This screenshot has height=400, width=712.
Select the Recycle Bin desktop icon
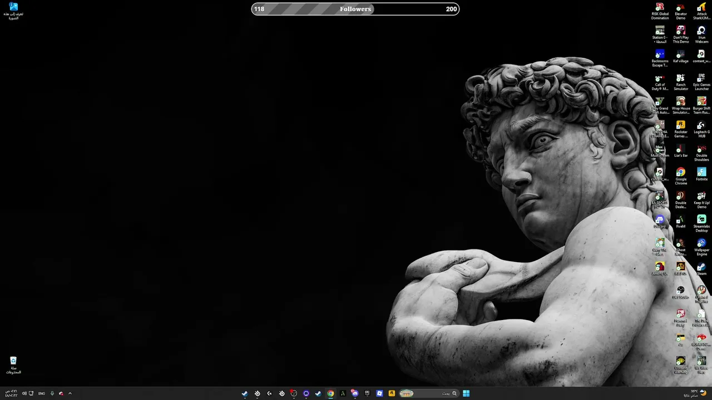[13, 365]
